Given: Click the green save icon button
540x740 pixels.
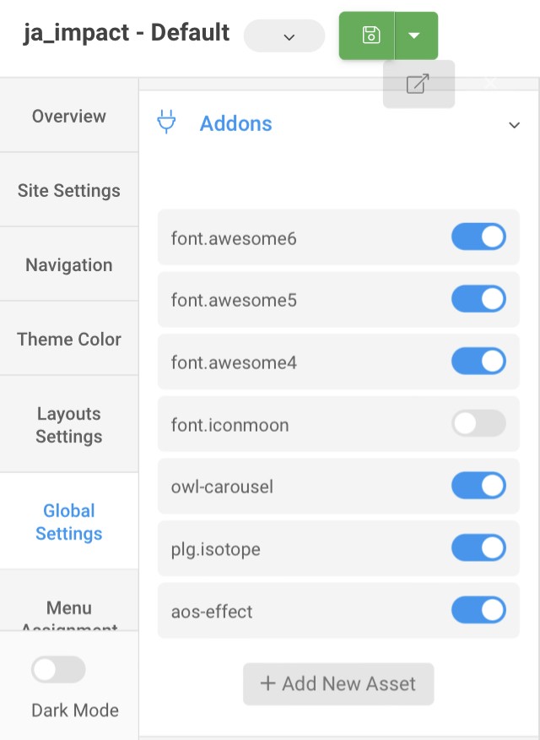Looking at the screenshot, I should tap(370, 35).
